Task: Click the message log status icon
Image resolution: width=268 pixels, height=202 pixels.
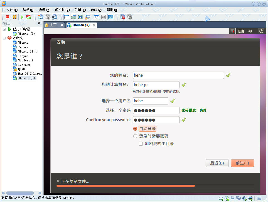Action: click(x=259, y=198)
